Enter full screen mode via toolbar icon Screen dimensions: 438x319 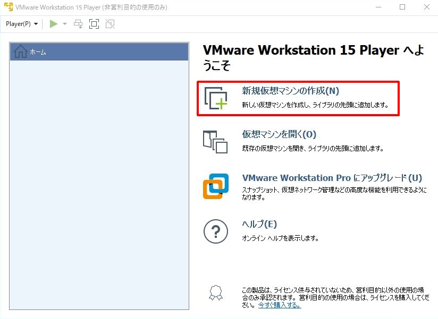point(94,24)
